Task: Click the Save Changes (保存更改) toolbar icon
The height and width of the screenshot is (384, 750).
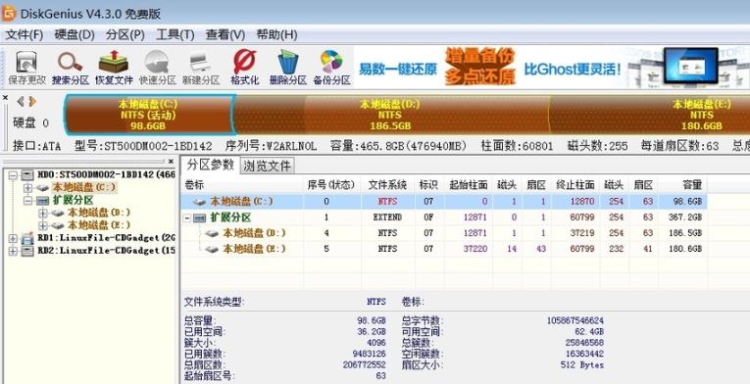Action: click(25, 62)
